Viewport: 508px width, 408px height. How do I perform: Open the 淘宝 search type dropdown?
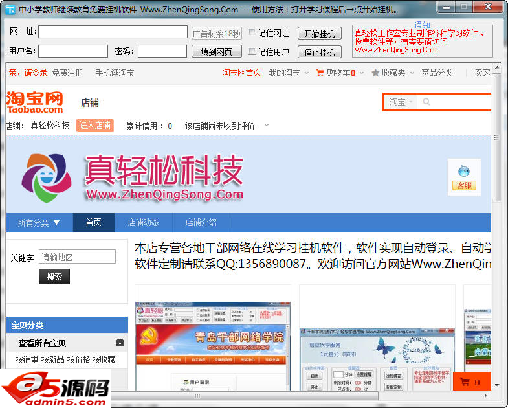[x=401, y=102]
